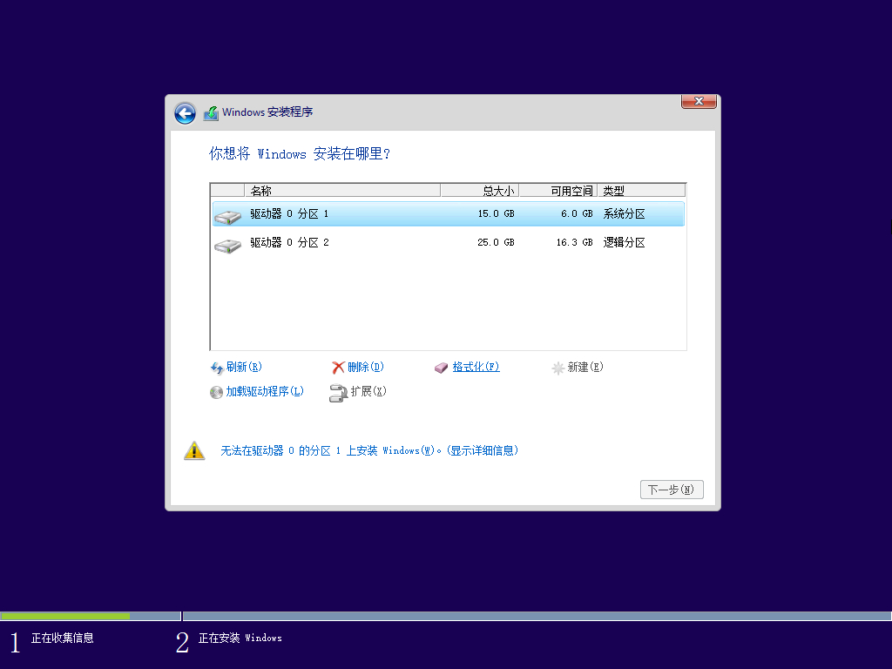Select row 驱动器 0 分区 2
Viewport: 892px width, 669px height.
click(449, 242)
